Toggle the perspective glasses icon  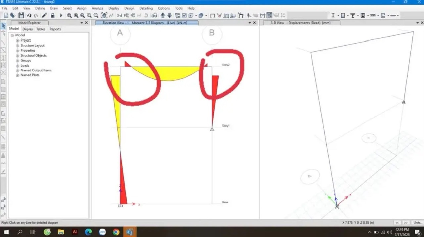(154, 15)
